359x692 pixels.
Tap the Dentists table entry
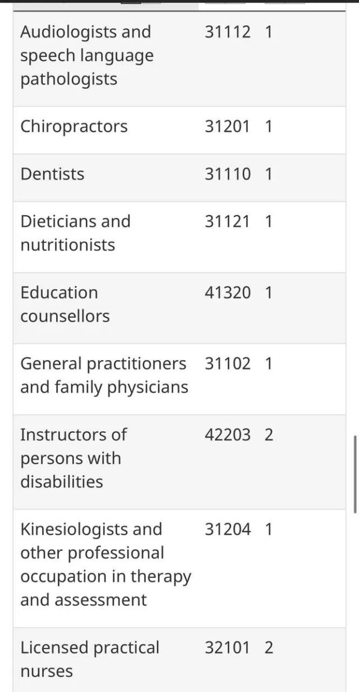pyautogui.click(x=52, y=174)
